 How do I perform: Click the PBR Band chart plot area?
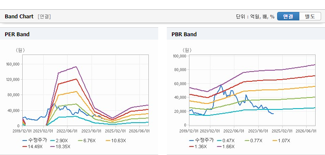[x=252, y=90]
